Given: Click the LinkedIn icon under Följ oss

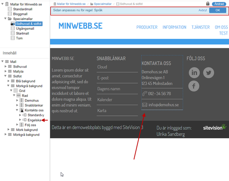Looking at the screenshot, I should [x=194, y=73].
